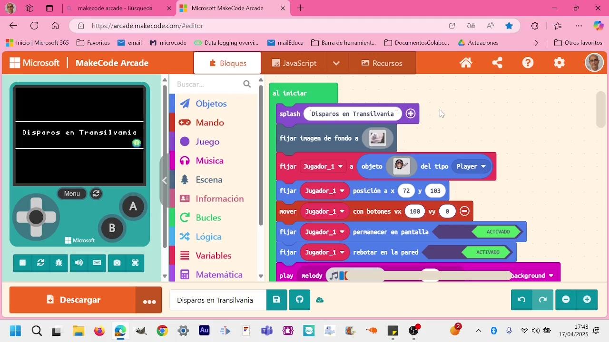The height and width of the screenshot is (342, 609).
Task: Click the workspace vertical scrollbar
Action: pyautogui.click(x=601, y=109)
